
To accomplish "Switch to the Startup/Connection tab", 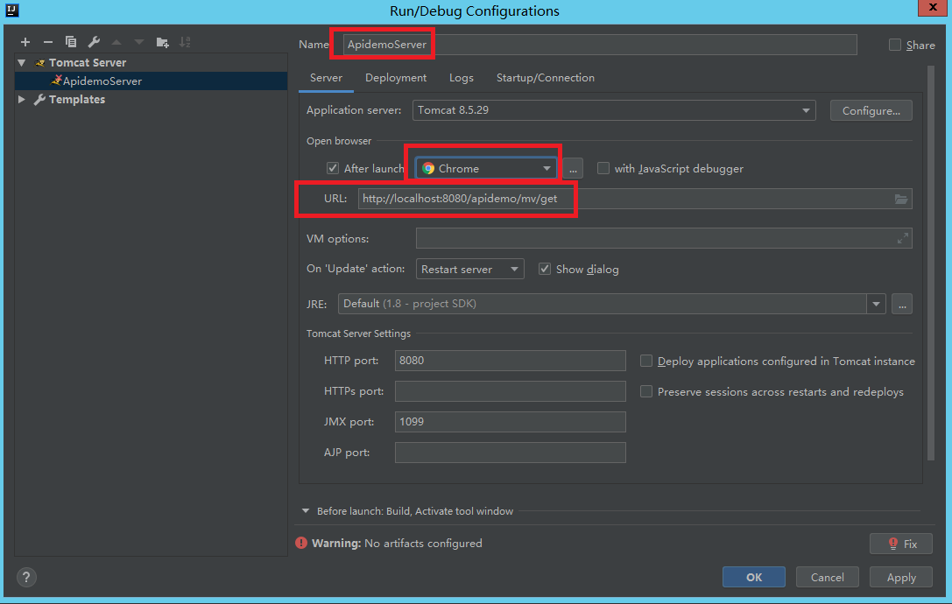I will tap(546, 78).
